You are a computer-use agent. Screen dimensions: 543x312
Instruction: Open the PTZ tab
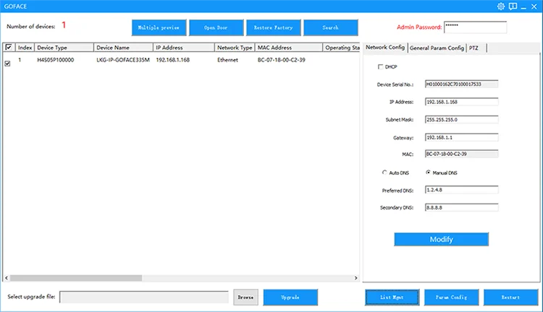(x=476, y=48)
